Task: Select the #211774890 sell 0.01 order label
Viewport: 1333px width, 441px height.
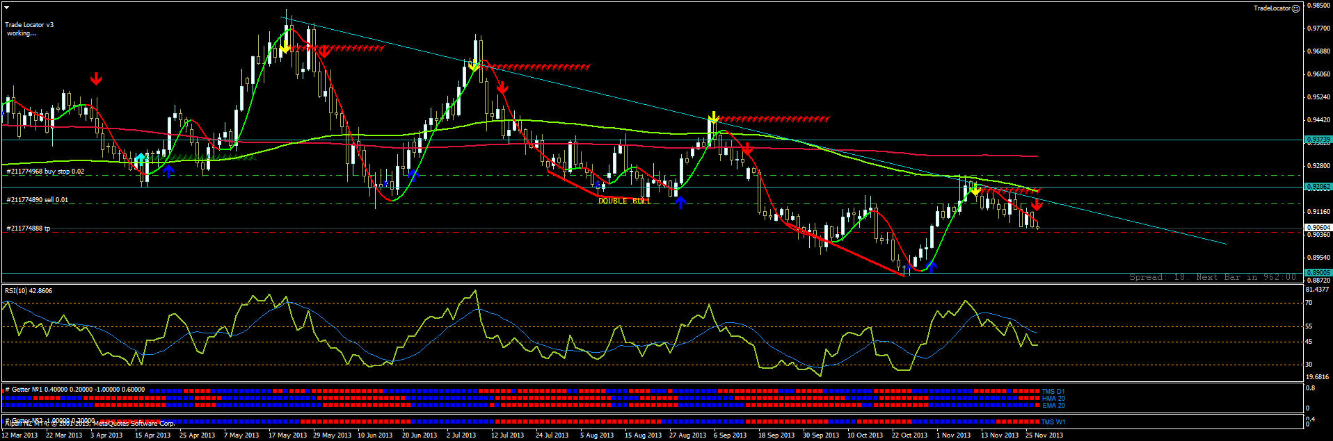Action: 38,200
